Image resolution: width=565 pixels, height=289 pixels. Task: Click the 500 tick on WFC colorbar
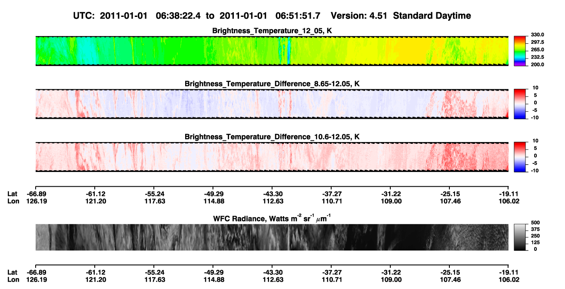pyautogui.click(x=536, y=223)
